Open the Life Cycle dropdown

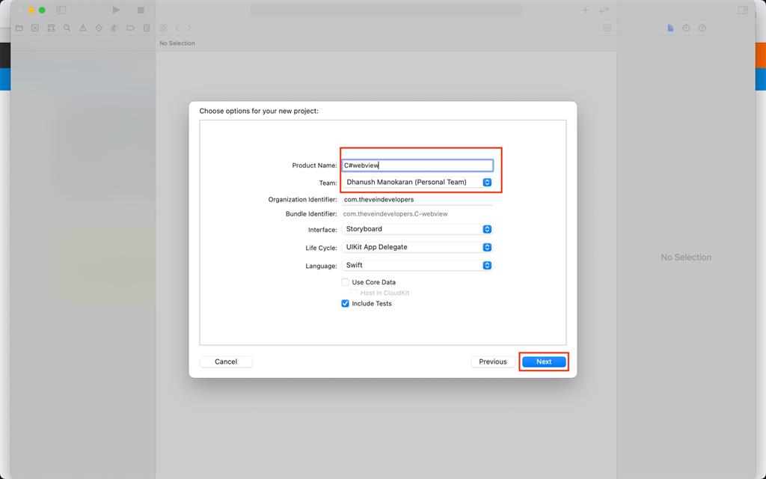click(x=486, y=247)
